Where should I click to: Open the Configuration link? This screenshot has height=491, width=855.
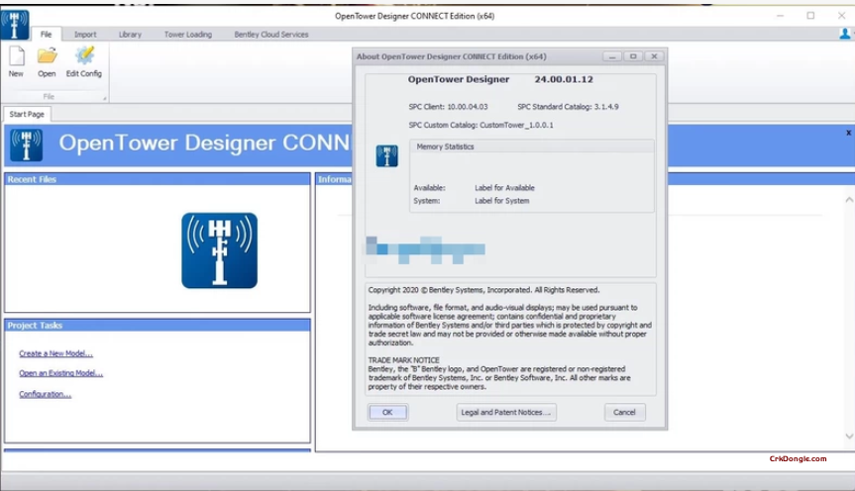45,394
